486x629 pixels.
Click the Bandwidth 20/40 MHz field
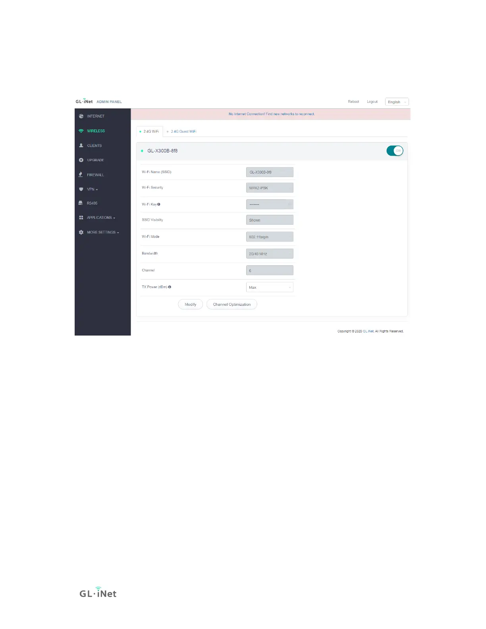click(270, 254)
